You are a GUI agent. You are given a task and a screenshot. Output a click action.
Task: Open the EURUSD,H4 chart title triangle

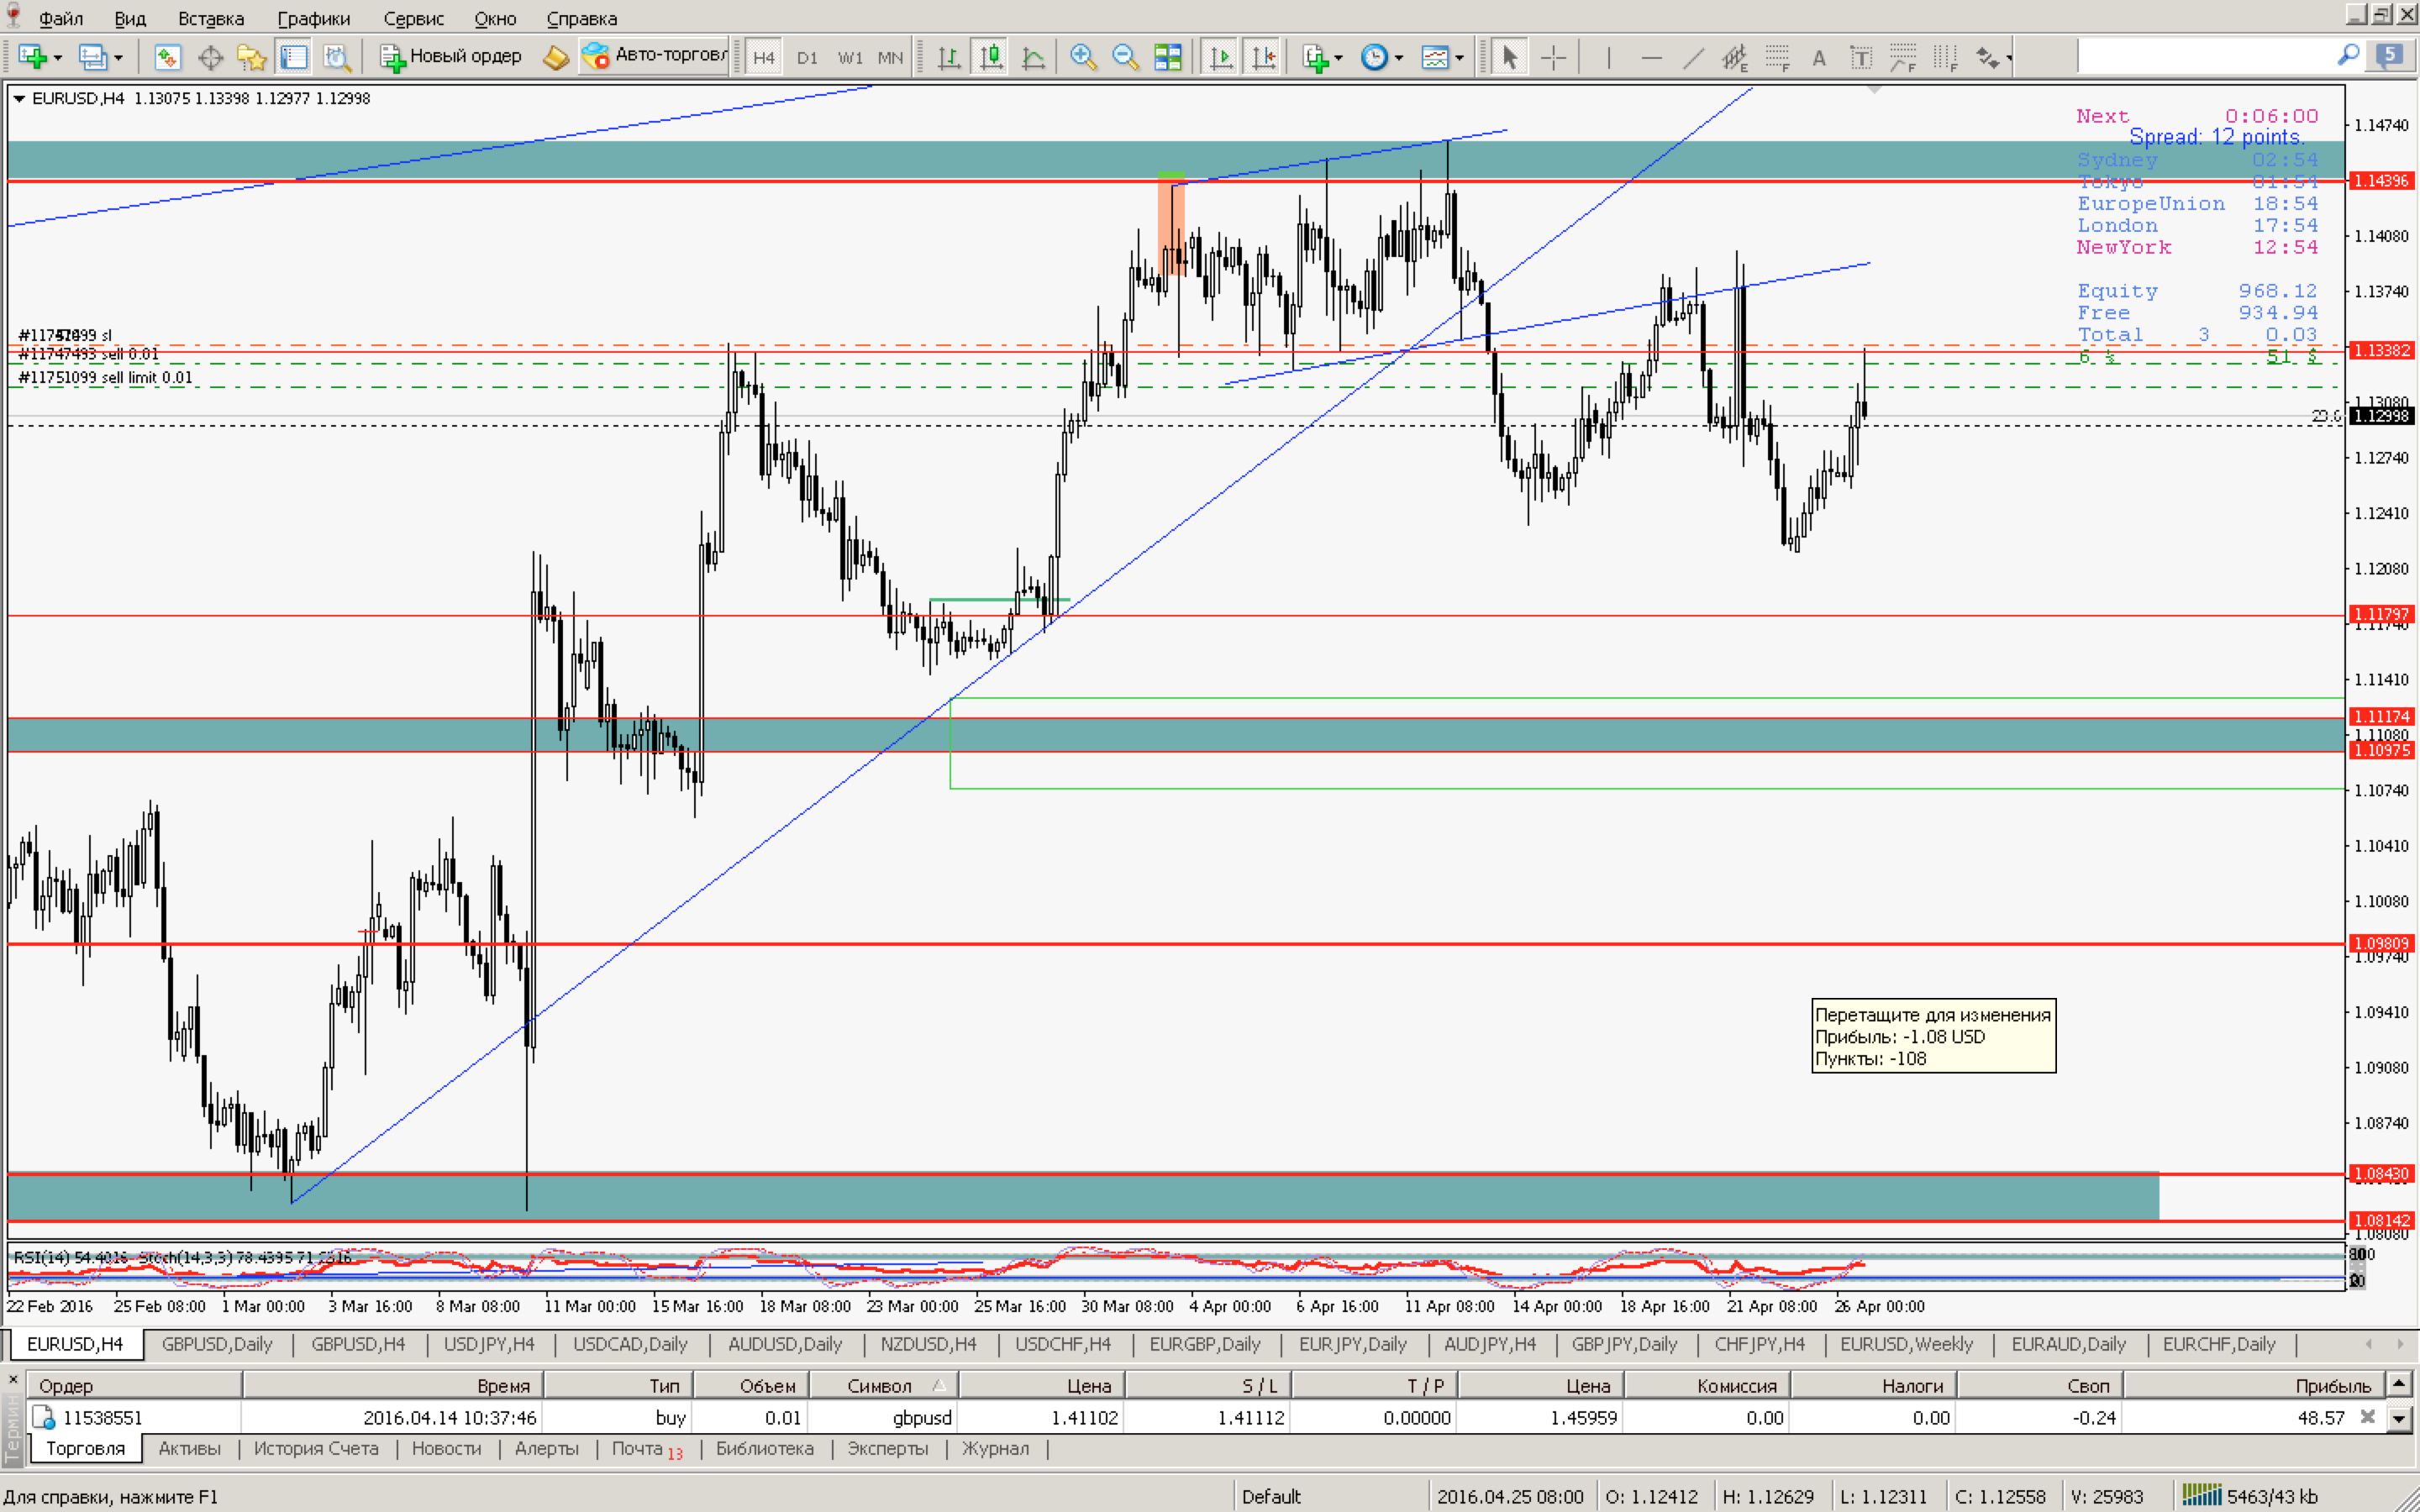pyautogui.click(x=19, y=98)
